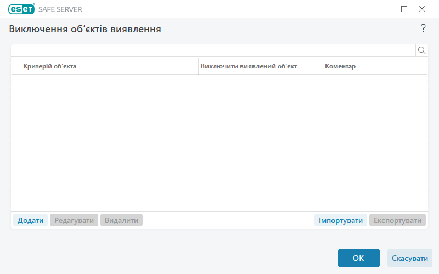Image resolution: width=439 pixels, height=274 pixels.
Task: Open help with the question mark icon
Action: [x=423, y=28]
